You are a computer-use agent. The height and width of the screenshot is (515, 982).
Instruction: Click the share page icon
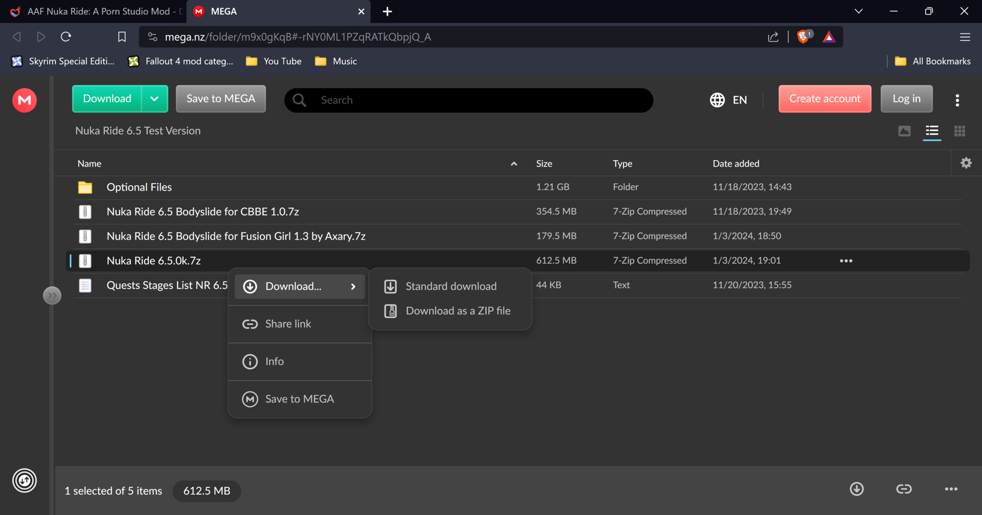coord(773,37)
